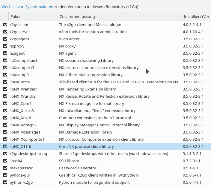Toggle the nxproxy package checkbox

pos(5,46)
